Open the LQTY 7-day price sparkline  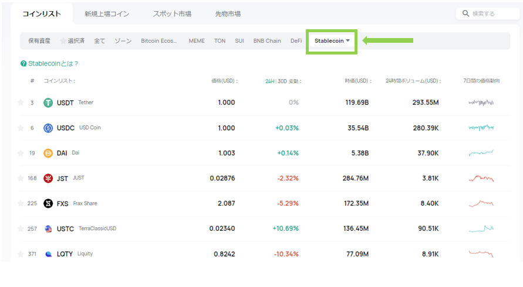click(x=481, y=254)
